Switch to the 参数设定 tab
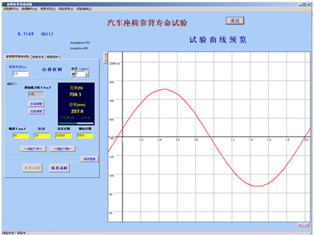The height and width of the screenshot is (236, 314). [38, 56]
